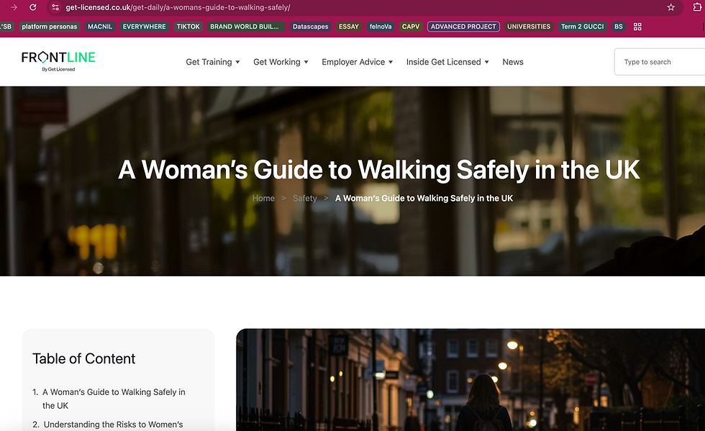Open the BRAND WORLD BUIL... bookmark folder
This screenshot has height=431, width=705.
pos(245,27)
